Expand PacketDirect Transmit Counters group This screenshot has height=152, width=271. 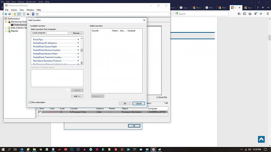tap(78, 57)
